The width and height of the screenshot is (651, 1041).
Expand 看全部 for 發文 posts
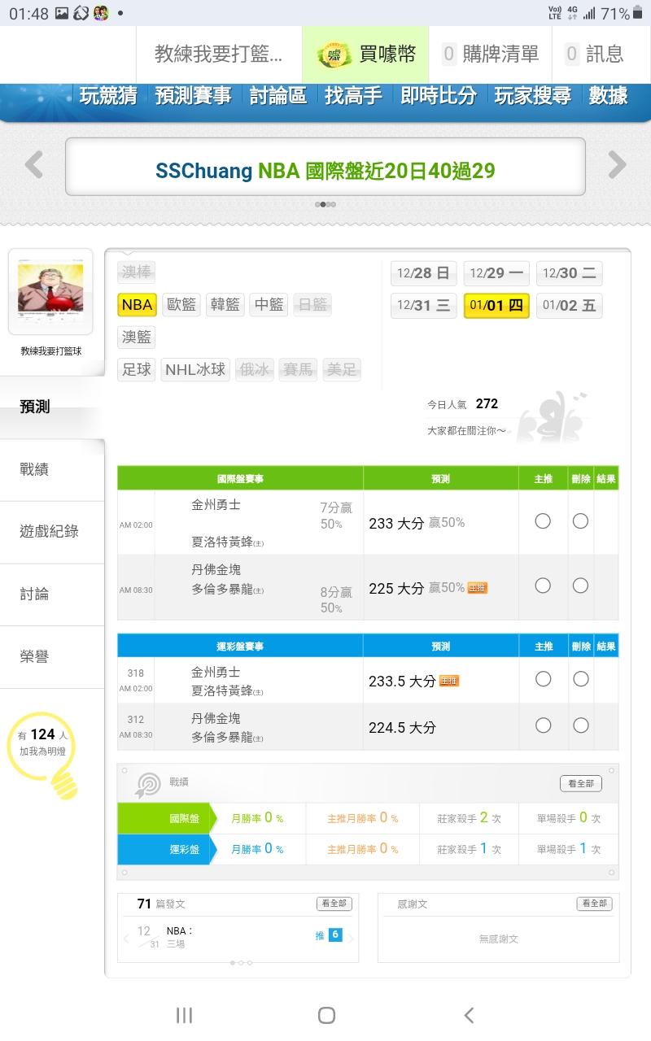[x=334, y=904]
